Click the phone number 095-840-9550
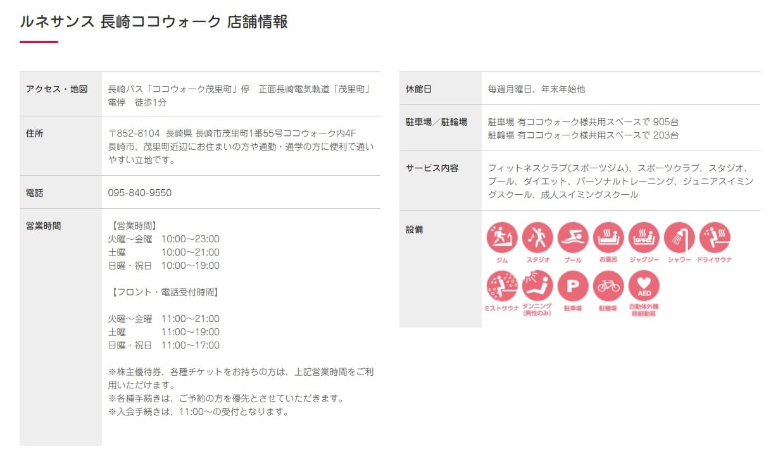The width and height of the screenshot is (778, 470). [140, 192]
